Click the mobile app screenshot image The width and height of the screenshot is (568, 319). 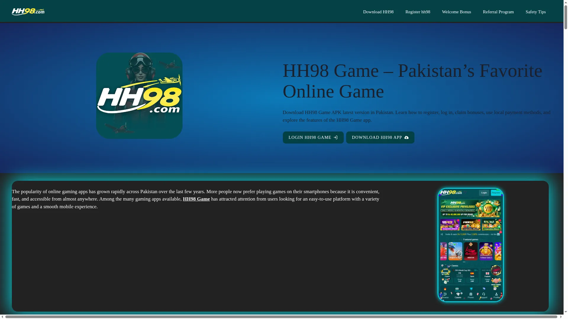(x=470, y=245)
